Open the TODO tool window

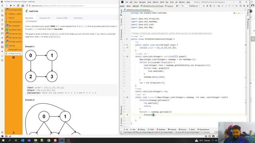coord(151,129)
